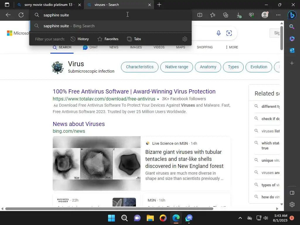Screen dimensions: 300x225
Task: Open split screen view icon
Action: click(200, 15)
